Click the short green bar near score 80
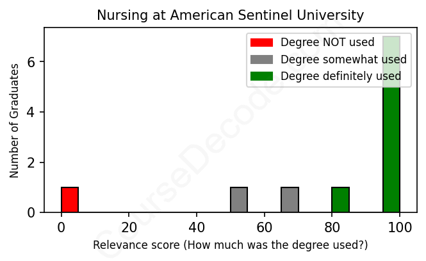Viewport: 426px width, 261px height. (340, 200)
